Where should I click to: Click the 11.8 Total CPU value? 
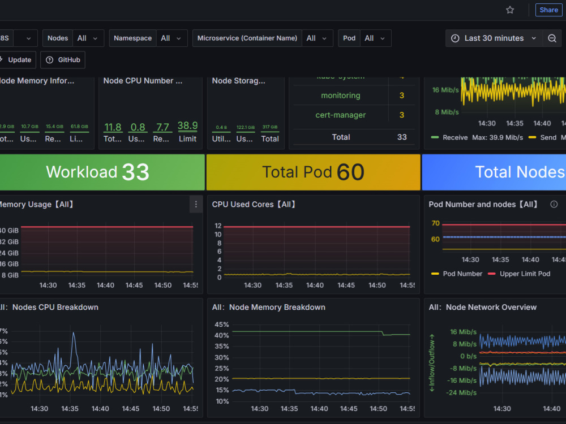[113, 127]
